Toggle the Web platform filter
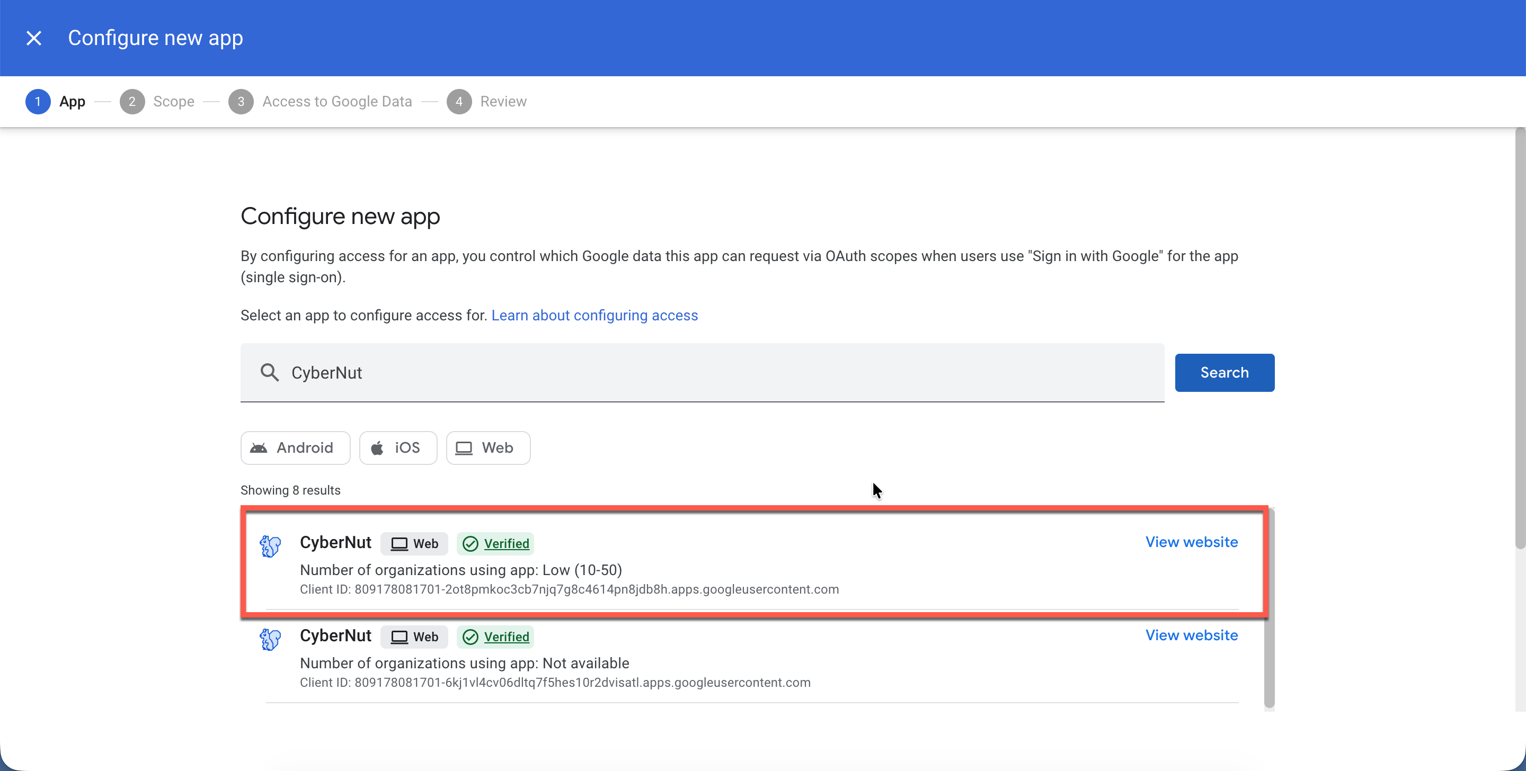This screenshot has height=771, width=1526. pyautogui.click(x=488, y=447)
